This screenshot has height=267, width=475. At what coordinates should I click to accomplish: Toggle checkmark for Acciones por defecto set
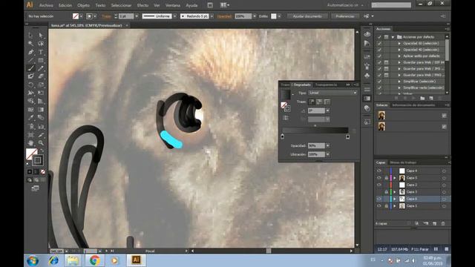[379, 37]
